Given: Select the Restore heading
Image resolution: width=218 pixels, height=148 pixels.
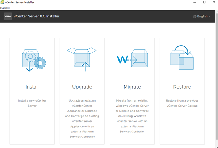Looking at the screenshot, I should click(x=182, y=87).
